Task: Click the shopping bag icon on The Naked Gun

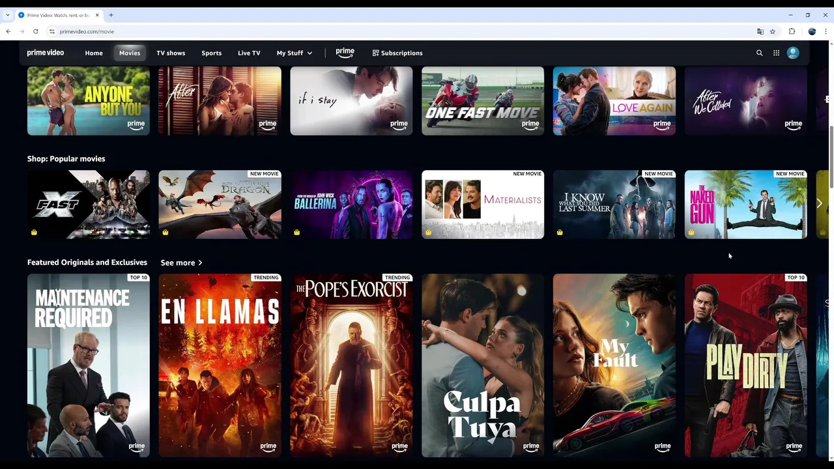Action: tap(691, 232)
